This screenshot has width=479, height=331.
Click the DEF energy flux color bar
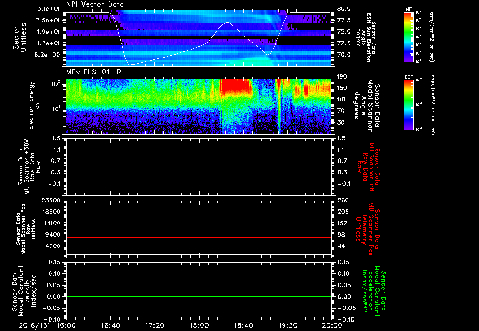(x=408, y=105)
